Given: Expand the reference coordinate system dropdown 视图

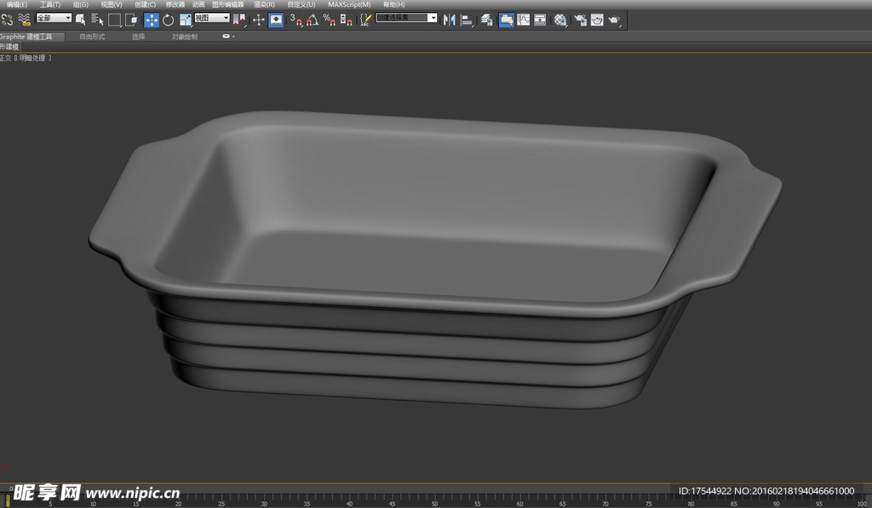Looking at the screenshot, I should [x=212, y=18].
